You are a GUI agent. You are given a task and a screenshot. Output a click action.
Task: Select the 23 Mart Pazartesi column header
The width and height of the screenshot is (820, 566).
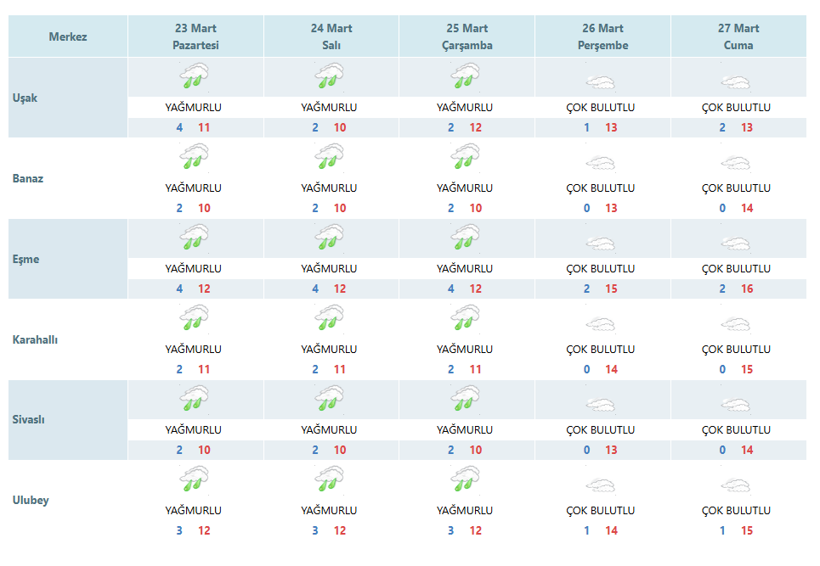[x=195, y=36]
